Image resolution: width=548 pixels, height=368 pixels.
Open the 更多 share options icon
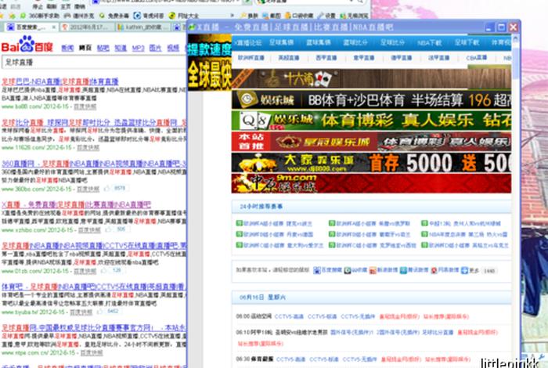(x=464, y=270)
